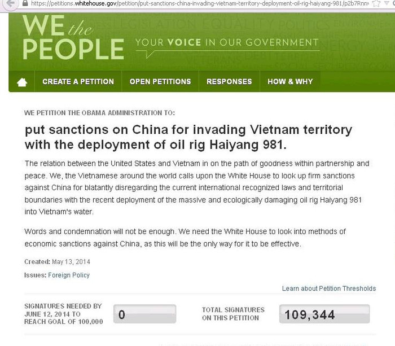The width and height of the screenshot is (395, 346).
Task: Click the 'Total signatures on this petition' label
Action: tap(233, 314)
